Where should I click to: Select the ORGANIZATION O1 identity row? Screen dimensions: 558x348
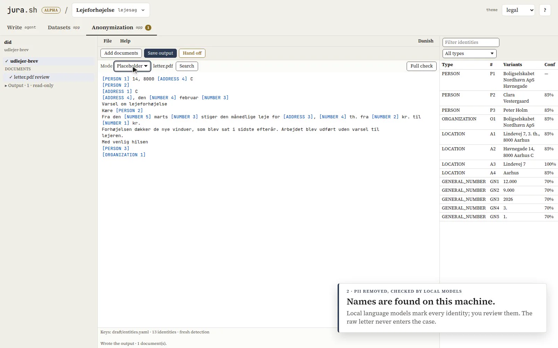tap(499, 122)
